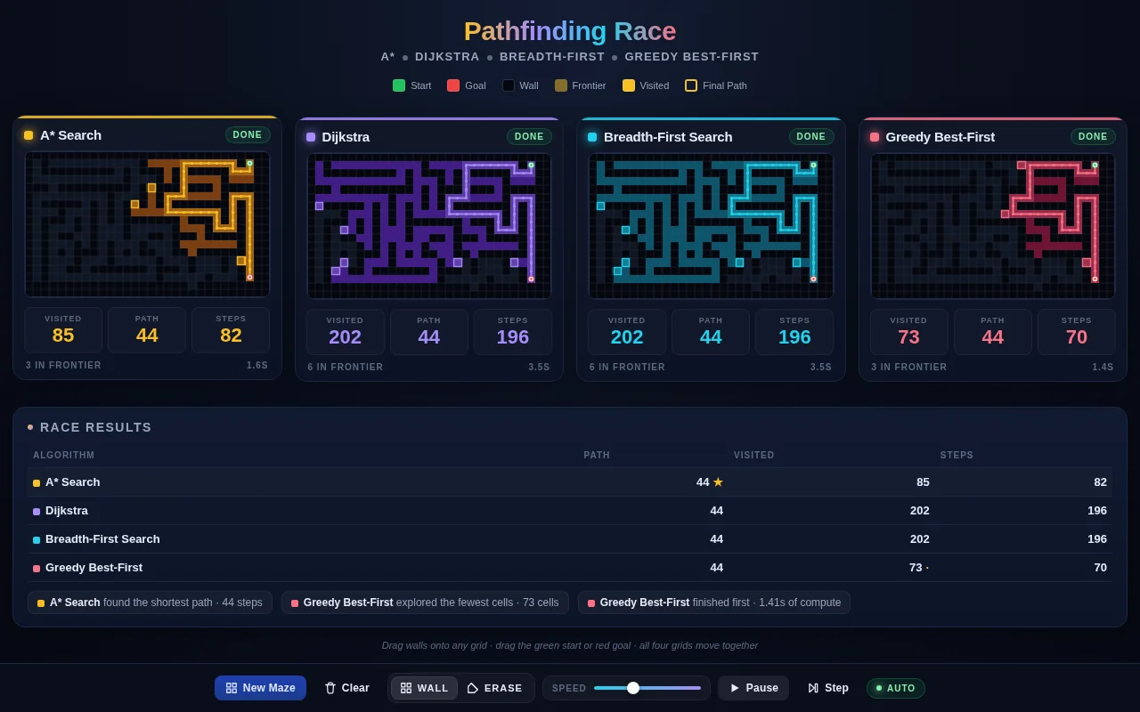Viewport: 1140px width, 712px height.
Task: Adjust the SPEED slider handle
Action: pos(633,688)
